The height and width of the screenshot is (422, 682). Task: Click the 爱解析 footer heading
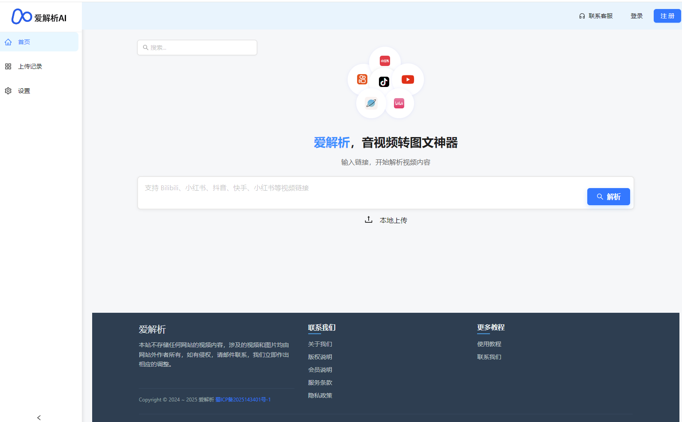[152, 329]
